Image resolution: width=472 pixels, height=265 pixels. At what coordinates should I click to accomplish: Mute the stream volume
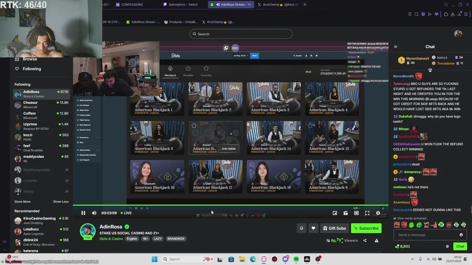point(94,213)
